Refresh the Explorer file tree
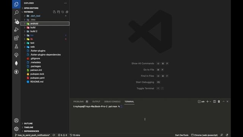This screenshot has height=137, width=243. pyautogui.click(x=63, y=12)
